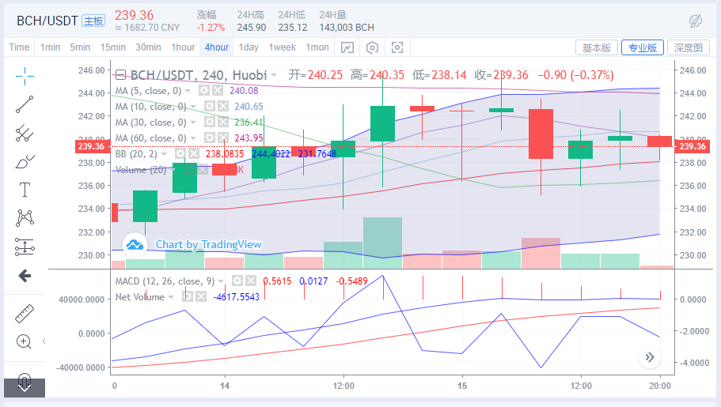Select the crosshair cursor tool
721x407 pixels.
tap(25, 76)
